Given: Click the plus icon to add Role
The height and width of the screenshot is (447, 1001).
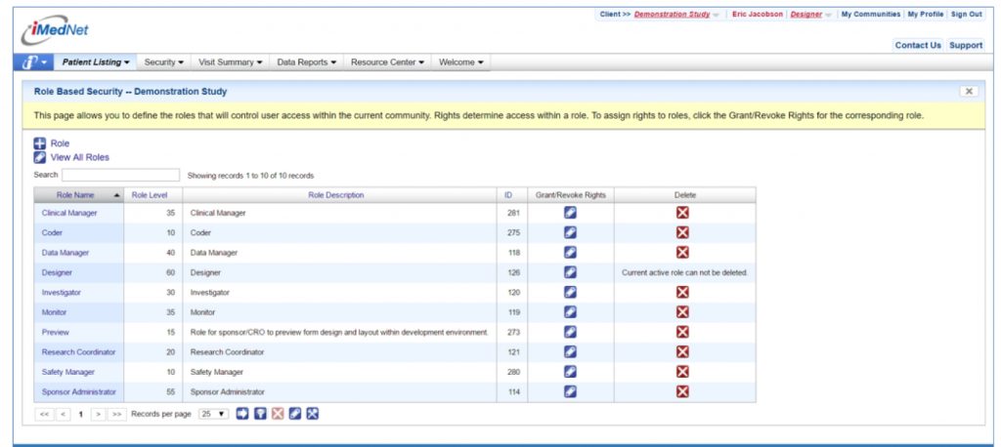Looking at the screenshot, I should click(40, 142).
